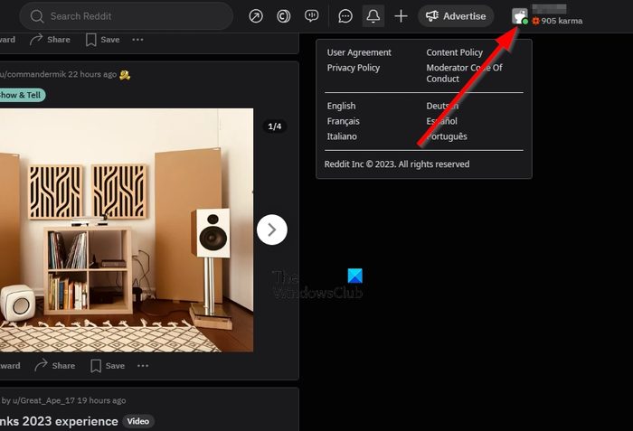Open u/commandermik profile link
Viewport: 633px width, 431px height.
click(33, 74)
